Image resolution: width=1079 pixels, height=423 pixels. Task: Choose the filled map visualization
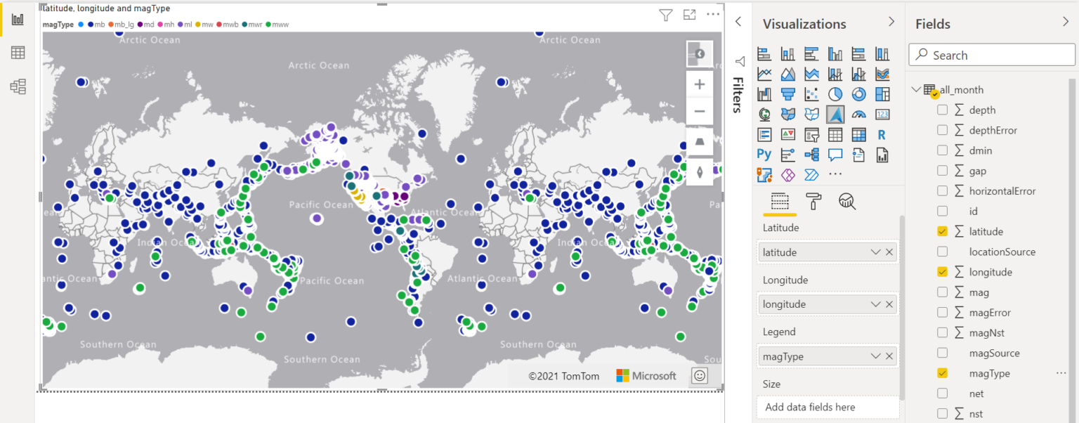(787, 114)
